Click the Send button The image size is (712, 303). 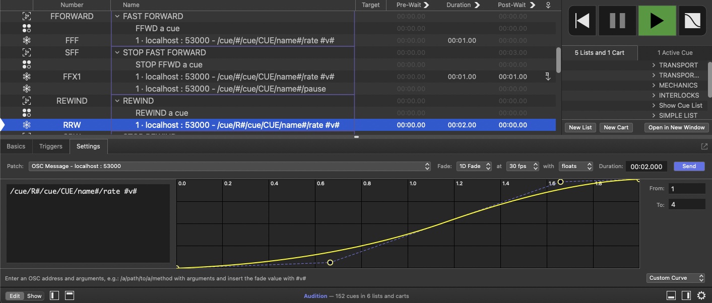point(689,166)
